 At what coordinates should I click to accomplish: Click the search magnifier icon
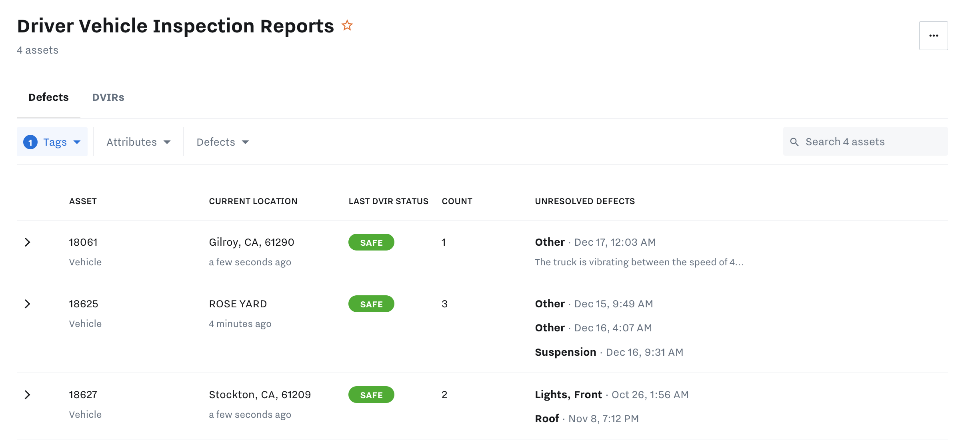pyautogui.click(x=794, y=142)
